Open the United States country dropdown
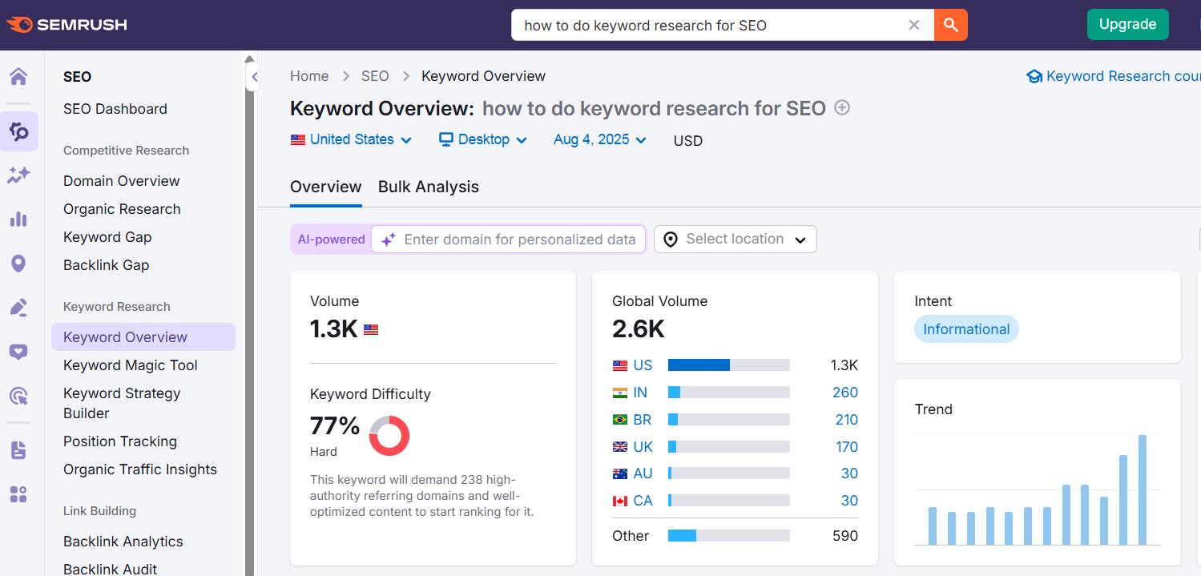 [x=352, y=139]
